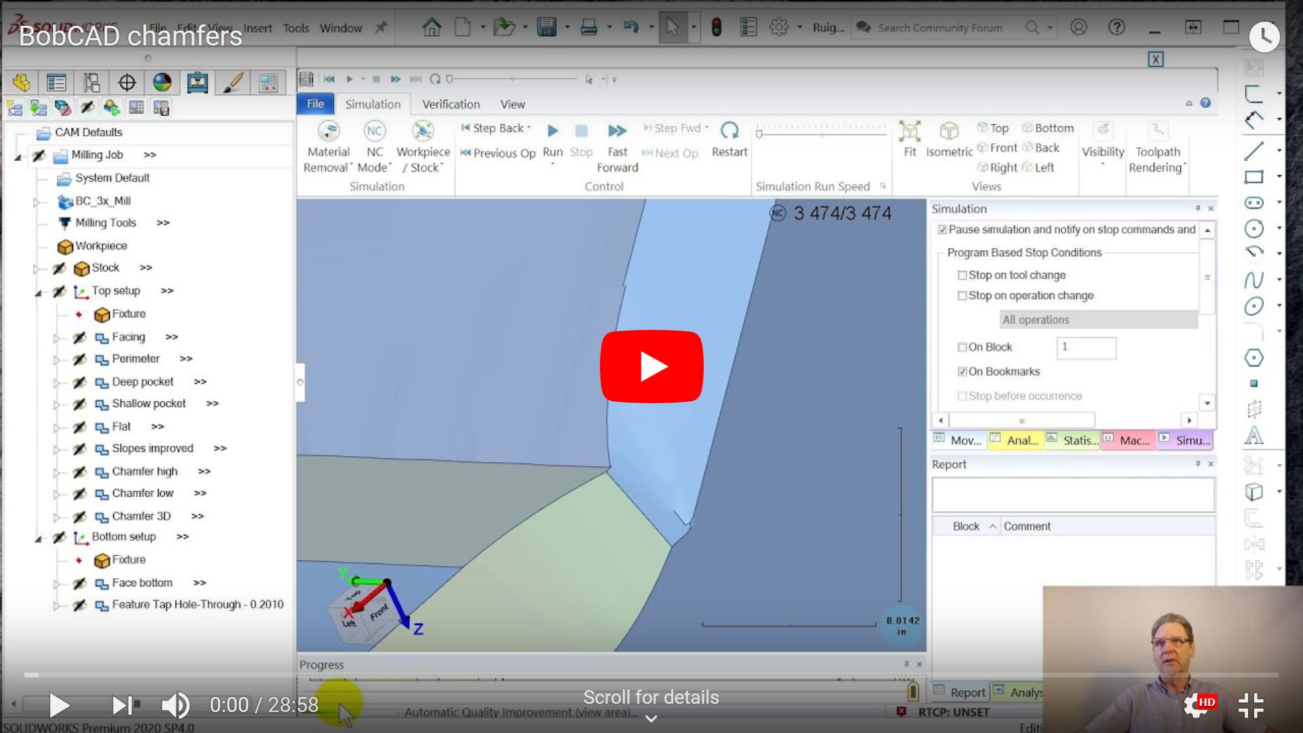Mute the video volume
Screen dimensions: 1303x733
click(x=175, y=705)
